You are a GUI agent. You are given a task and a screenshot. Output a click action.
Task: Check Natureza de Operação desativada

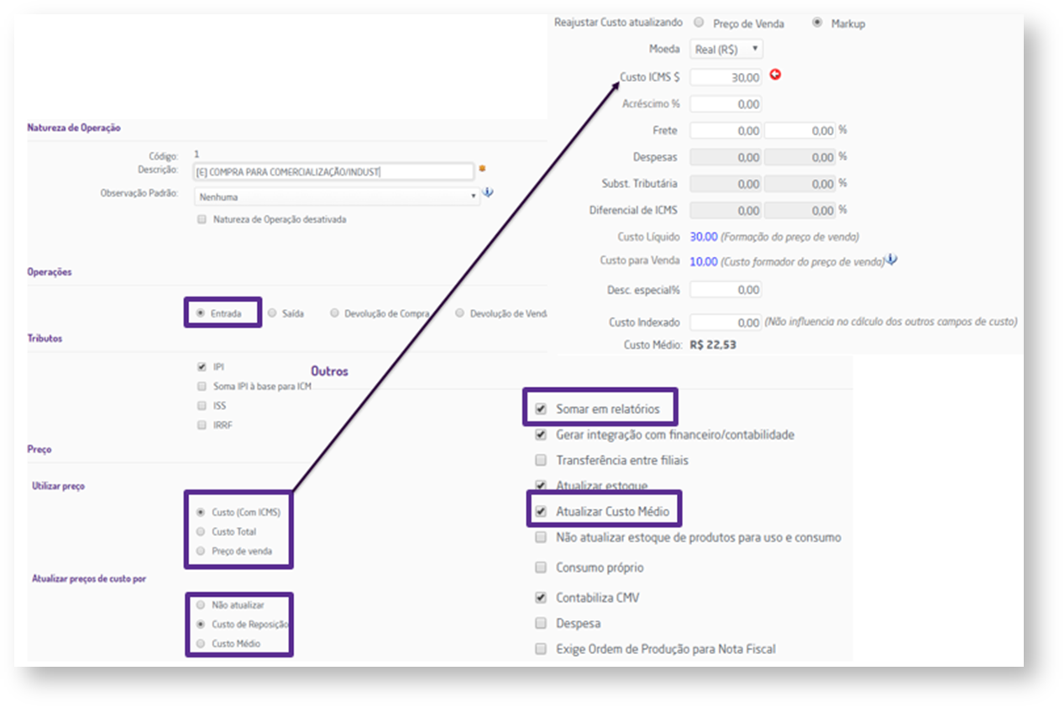click(x=201, y=219)
